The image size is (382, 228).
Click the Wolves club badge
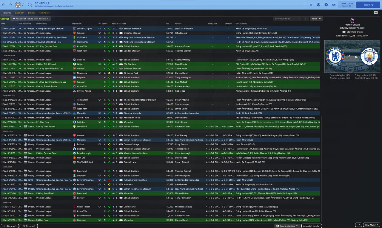(x=74, y=185)
